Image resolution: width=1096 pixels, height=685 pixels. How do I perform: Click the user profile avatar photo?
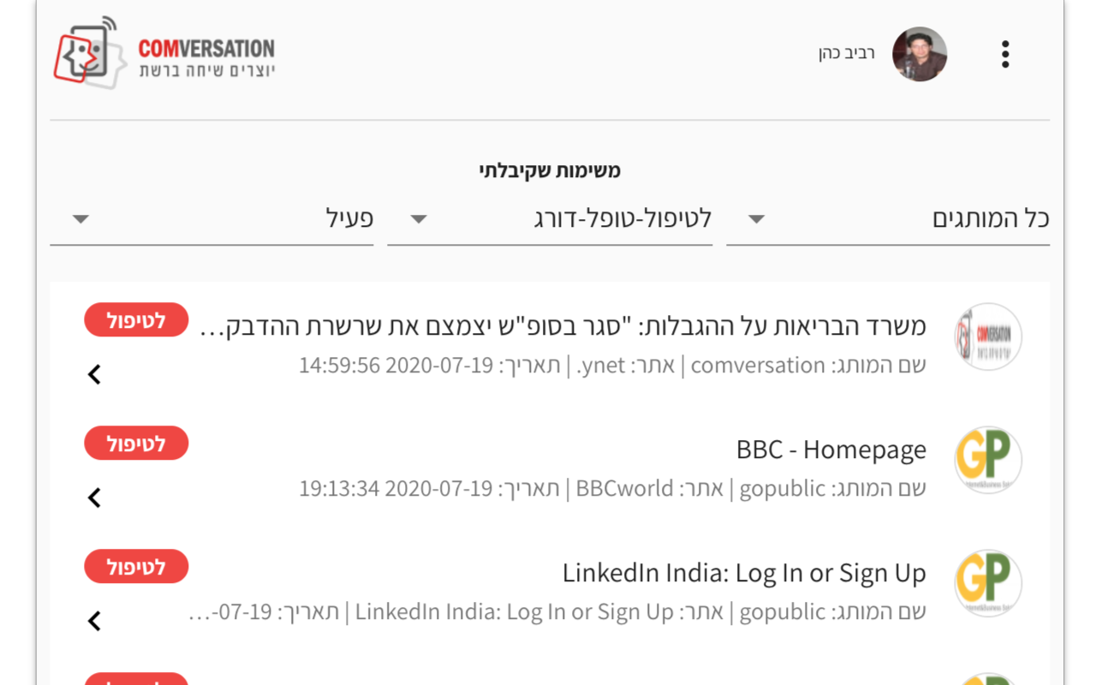tap(920, 54)
